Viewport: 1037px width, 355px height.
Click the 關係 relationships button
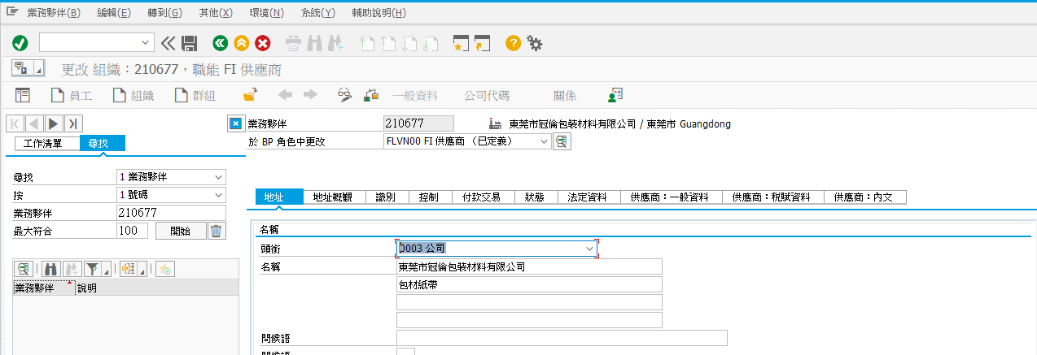pyautogui.click(x=565, y=96)
